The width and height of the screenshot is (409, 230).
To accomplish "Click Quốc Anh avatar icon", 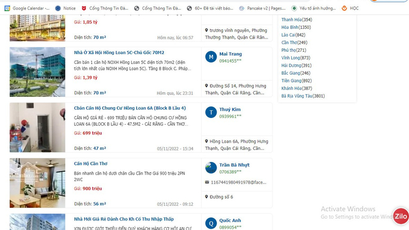I will pos(211,223).
